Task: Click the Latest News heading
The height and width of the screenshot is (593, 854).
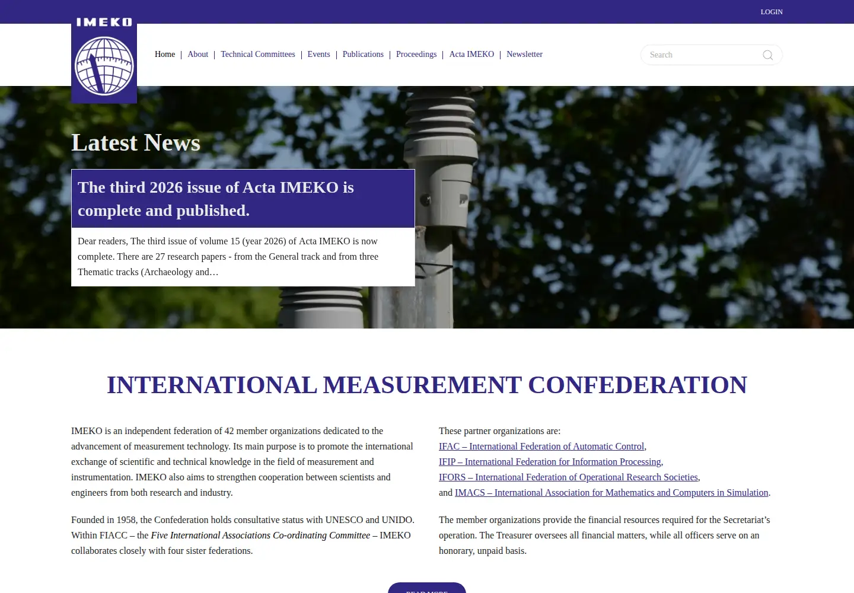Action: point(136,143)
